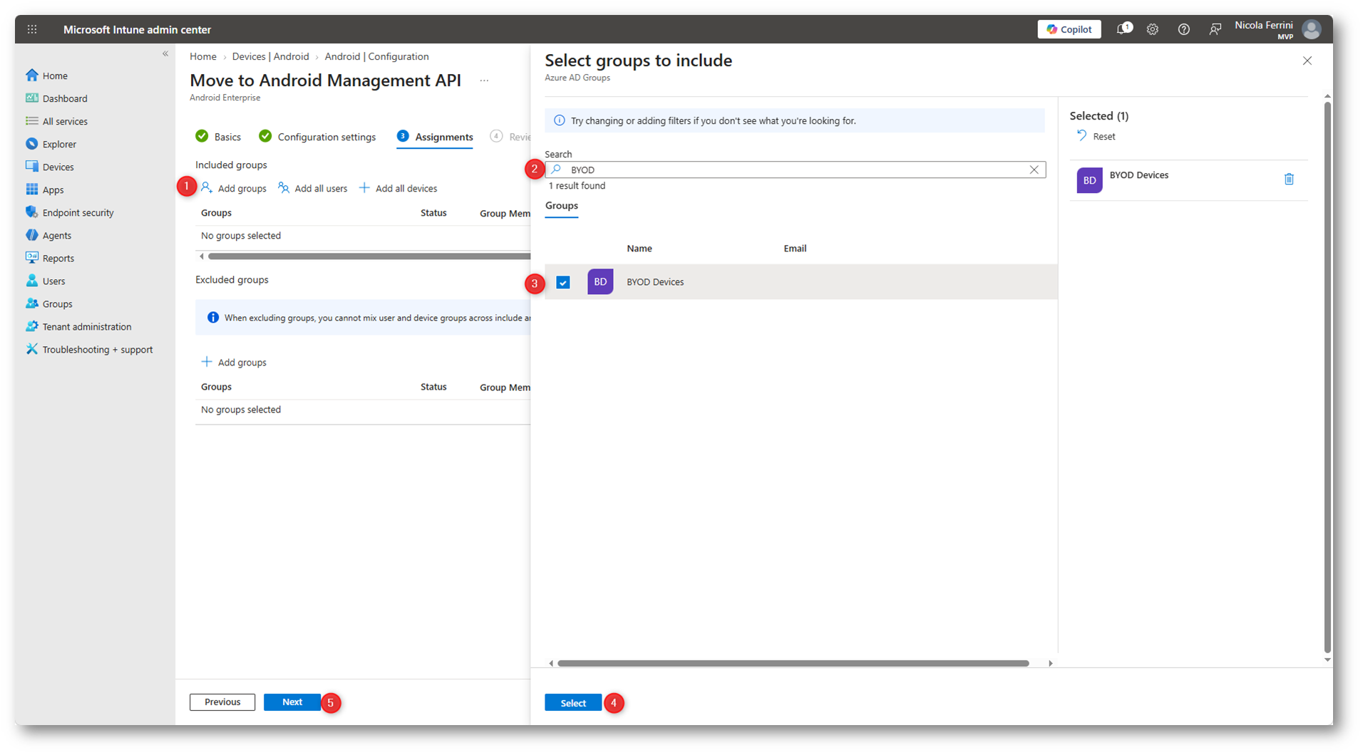Click the Reports icon in sidebar
The image size is (1363, 755).
(x=32, y=258)
